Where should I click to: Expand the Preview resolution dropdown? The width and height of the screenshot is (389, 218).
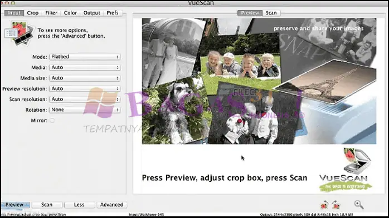coord(85,89)
